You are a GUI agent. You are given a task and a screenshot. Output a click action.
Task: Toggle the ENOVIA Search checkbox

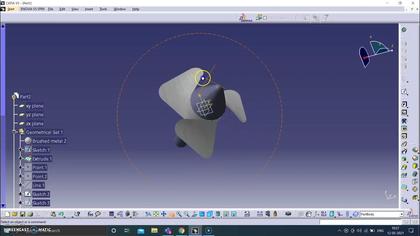coord(265,18)
